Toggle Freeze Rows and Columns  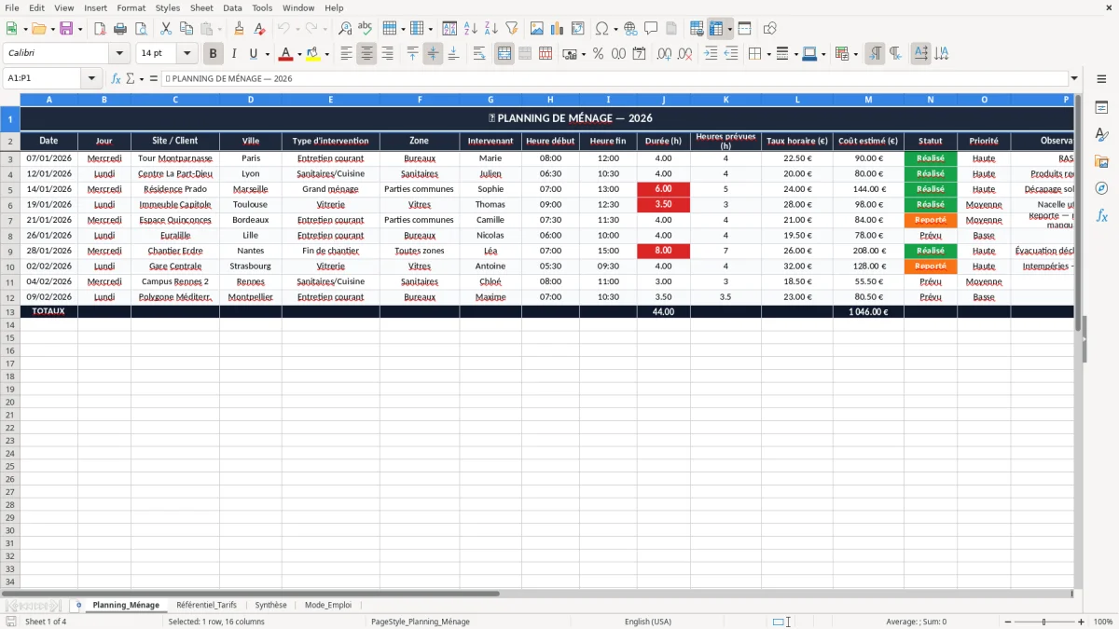716,29
